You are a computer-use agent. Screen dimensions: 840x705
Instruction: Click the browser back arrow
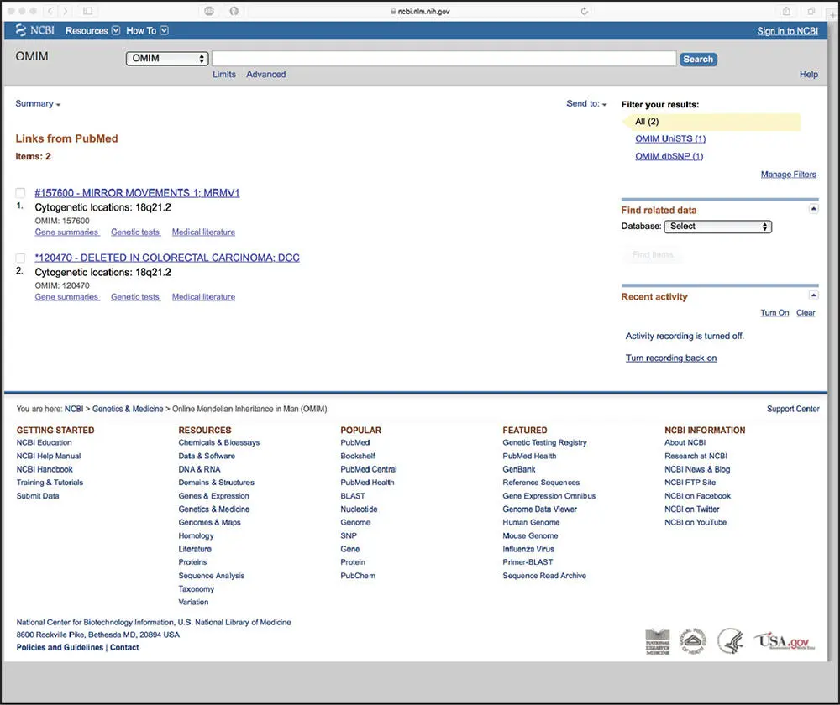click(x=50, y=11)
